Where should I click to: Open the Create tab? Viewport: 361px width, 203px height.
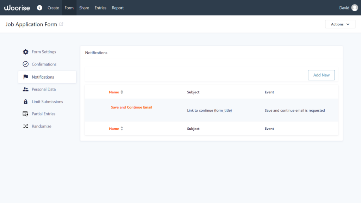pyautogui.click(x=53, y=8)
